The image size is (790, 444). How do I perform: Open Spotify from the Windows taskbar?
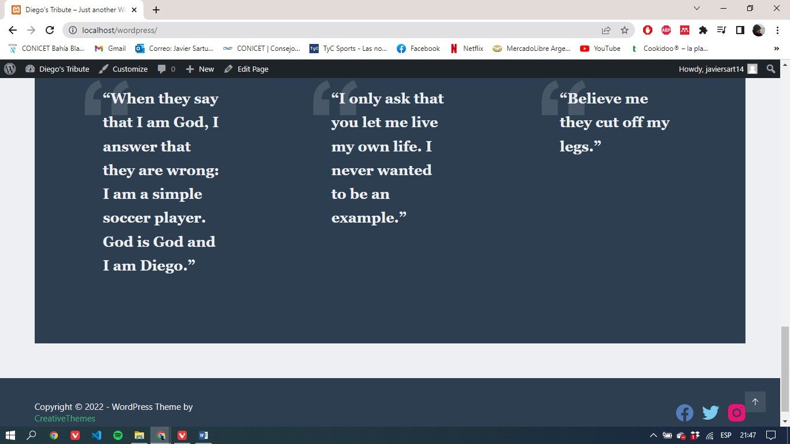(118, 435)
